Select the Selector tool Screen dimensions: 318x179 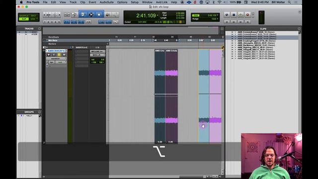91,14
